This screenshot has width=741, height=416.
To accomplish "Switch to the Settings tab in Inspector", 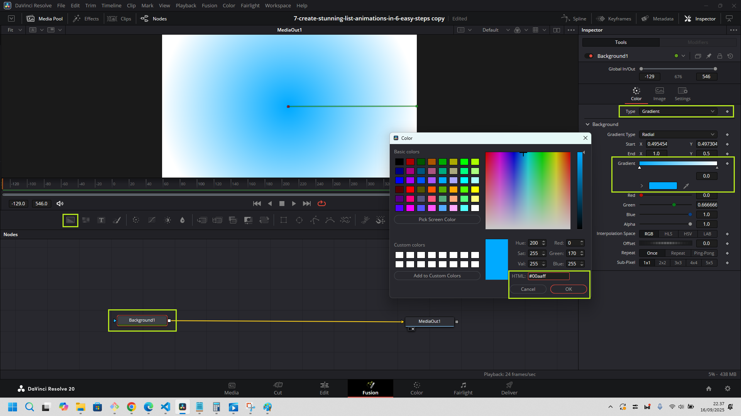I will pos(682,94).
